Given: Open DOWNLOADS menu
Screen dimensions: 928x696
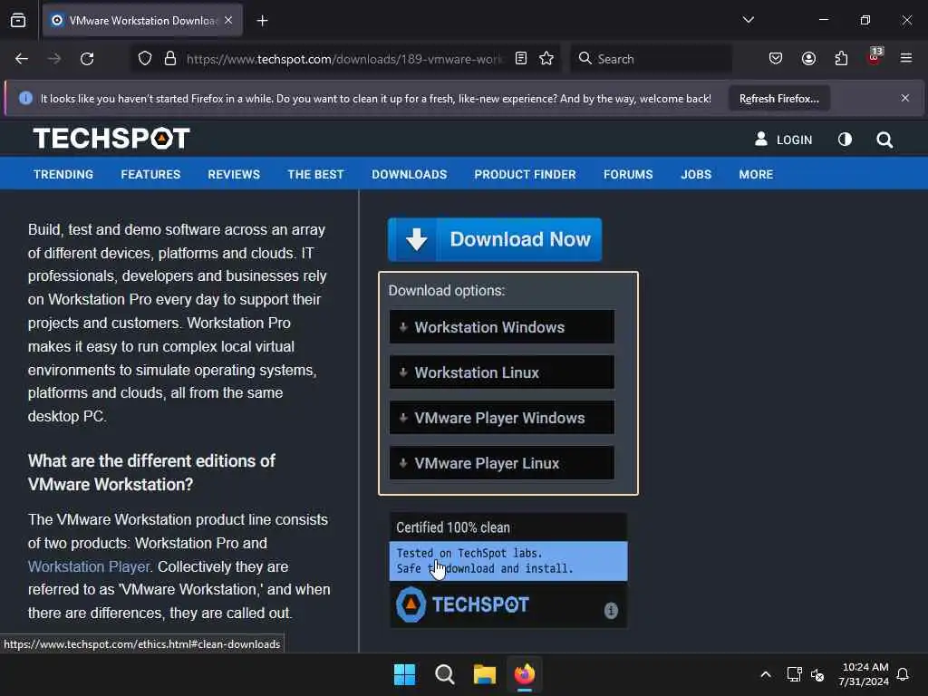Looking at the screenshot, I should tap(409, 175).
